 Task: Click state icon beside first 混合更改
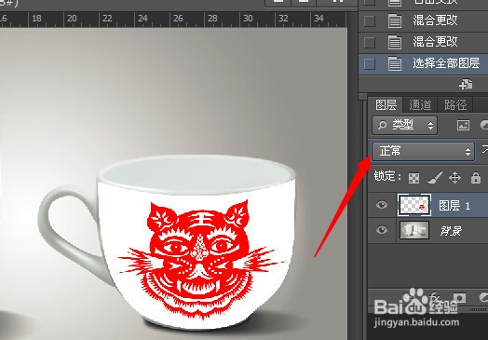click(x=395, y=20)
